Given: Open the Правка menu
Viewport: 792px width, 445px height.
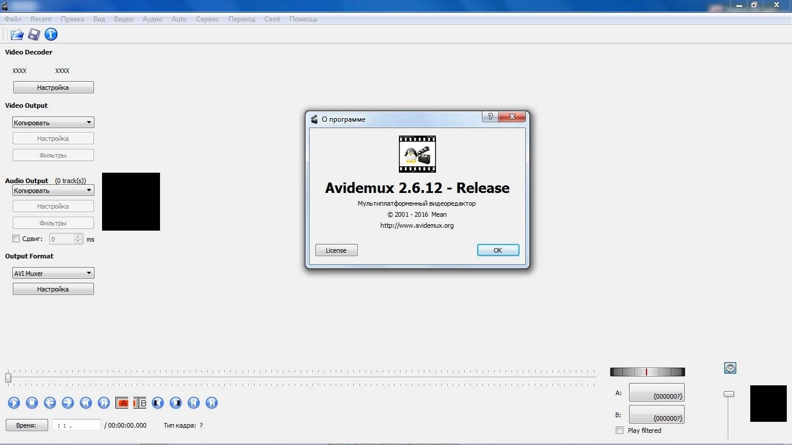Looking at the screenshot, I should tap(72, 19).
